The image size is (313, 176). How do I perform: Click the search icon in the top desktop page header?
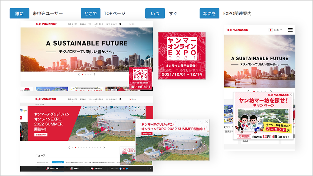[120, 24]
